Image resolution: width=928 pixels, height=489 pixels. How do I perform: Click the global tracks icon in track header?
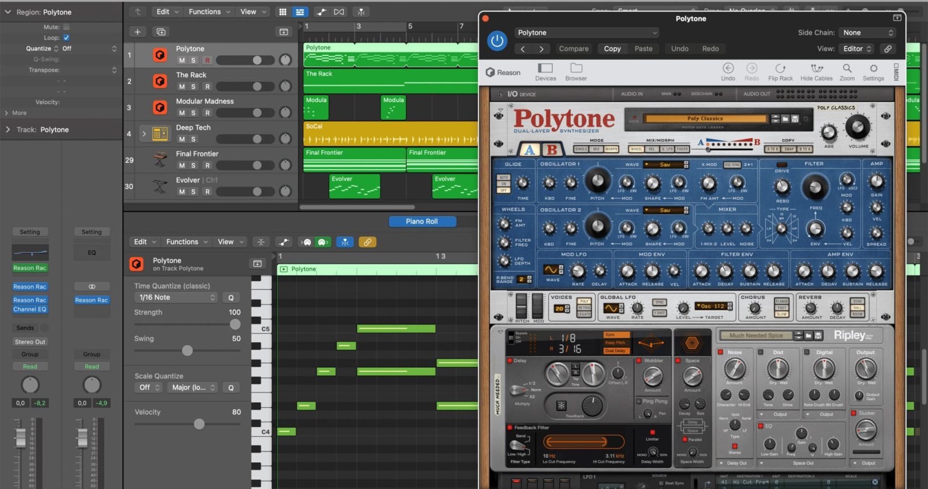[284, 32]
